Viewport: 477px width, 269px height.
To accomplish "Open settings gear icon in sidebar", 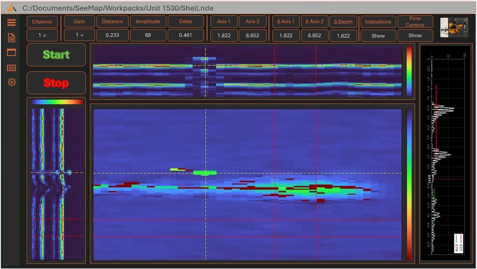I will (x=11, y=82).
